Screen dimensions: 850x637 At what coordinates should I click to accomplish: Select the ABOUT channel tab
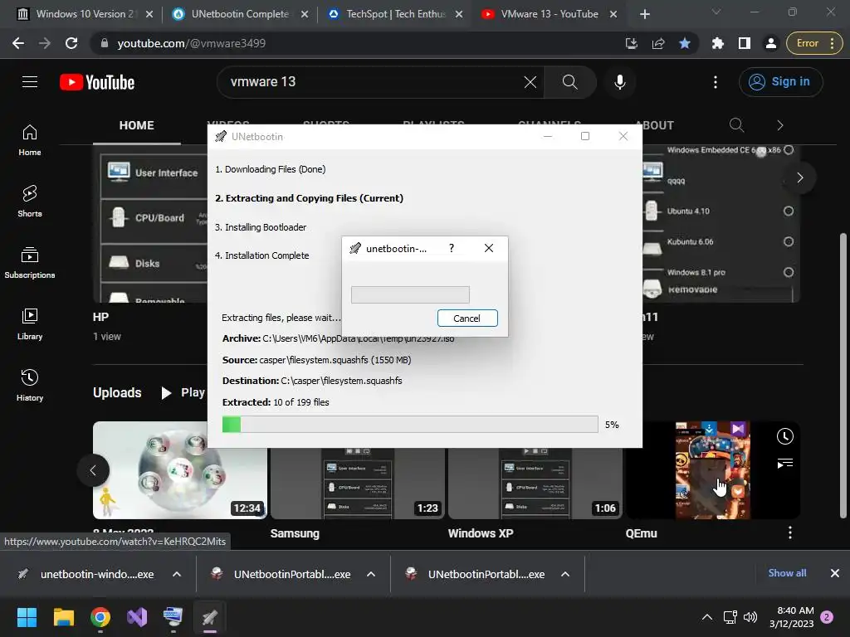(x=657, y=126)
